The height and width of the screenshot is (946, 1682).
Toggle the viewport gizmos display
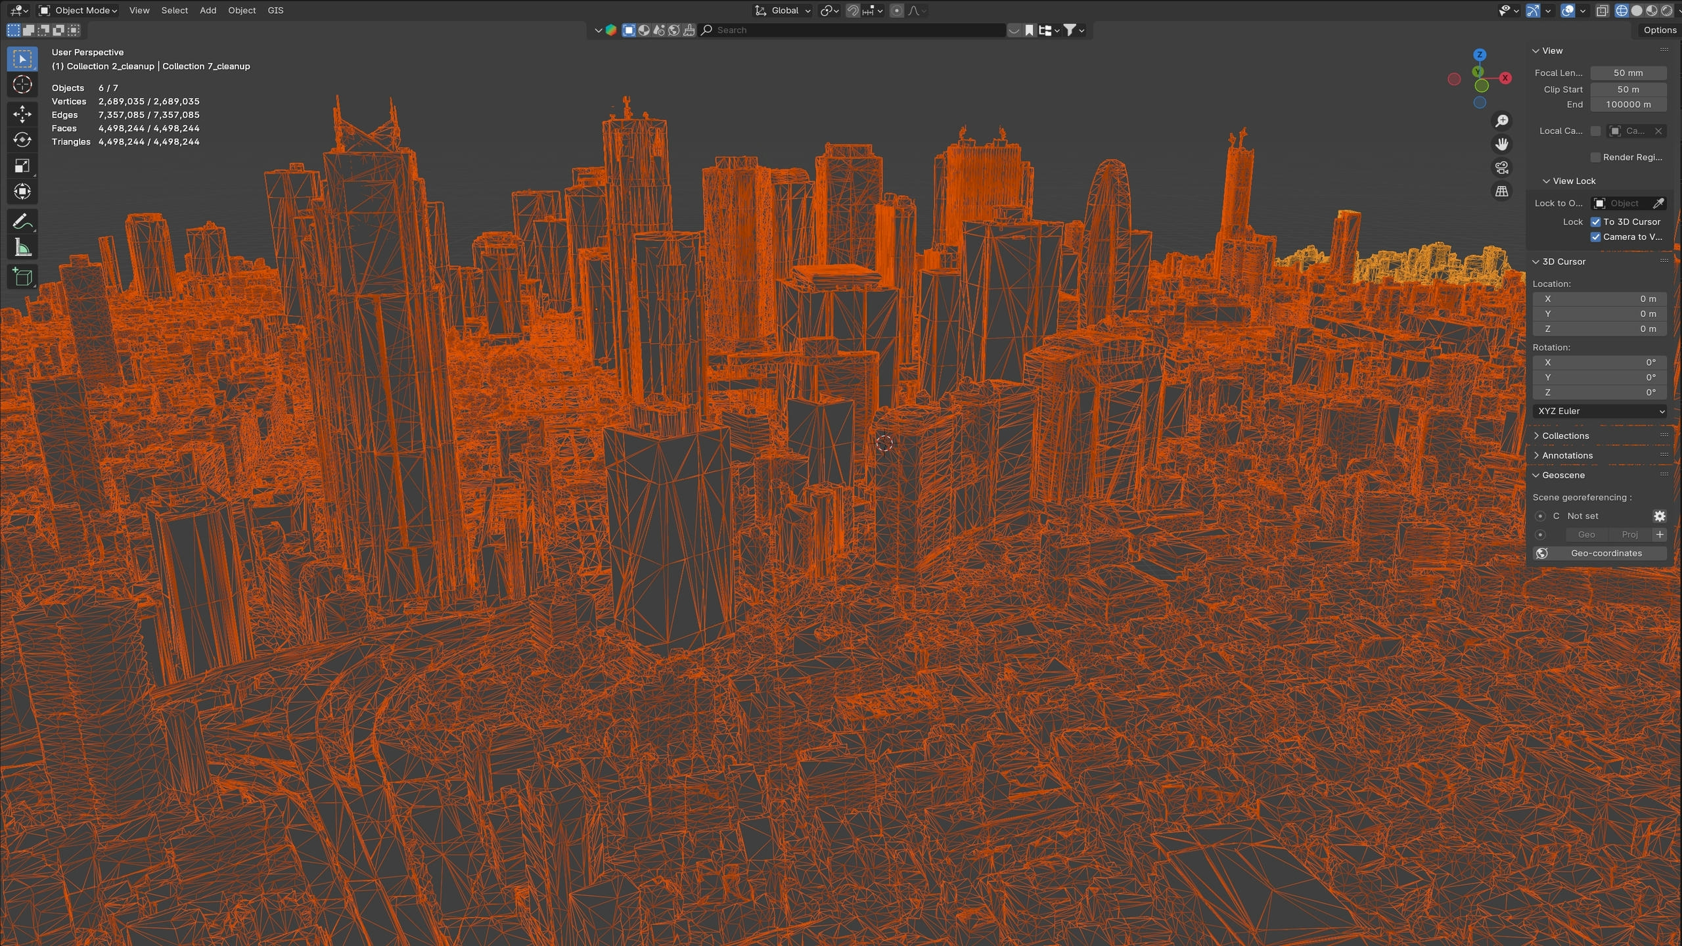(x=1533, y=11)
